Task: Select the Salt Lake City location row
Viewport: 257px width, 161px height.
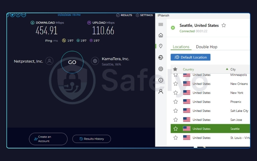Action: click(210, 111)
